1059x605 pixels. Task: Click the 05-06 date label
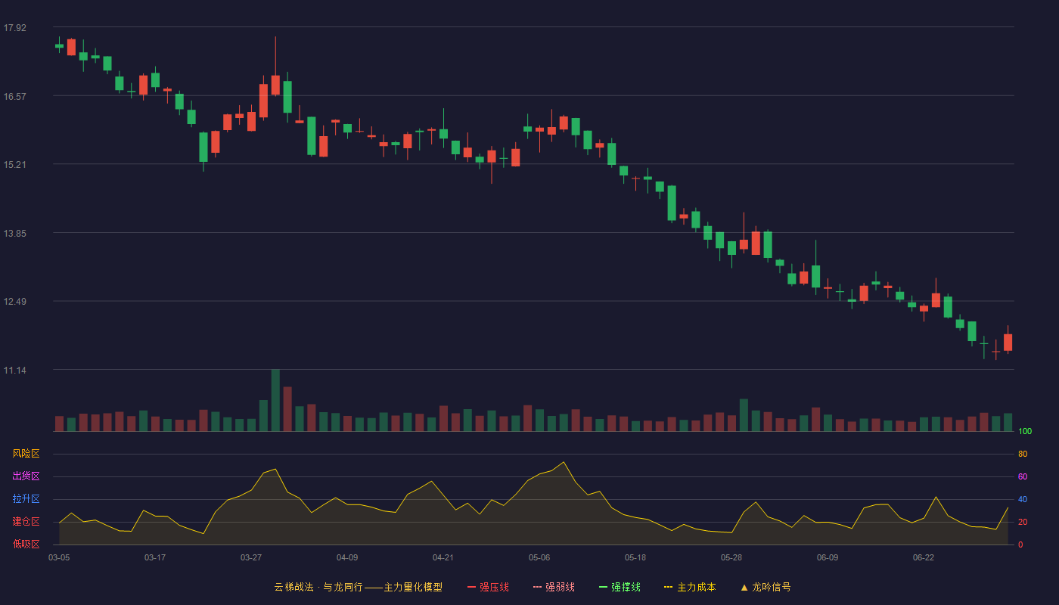539,557
